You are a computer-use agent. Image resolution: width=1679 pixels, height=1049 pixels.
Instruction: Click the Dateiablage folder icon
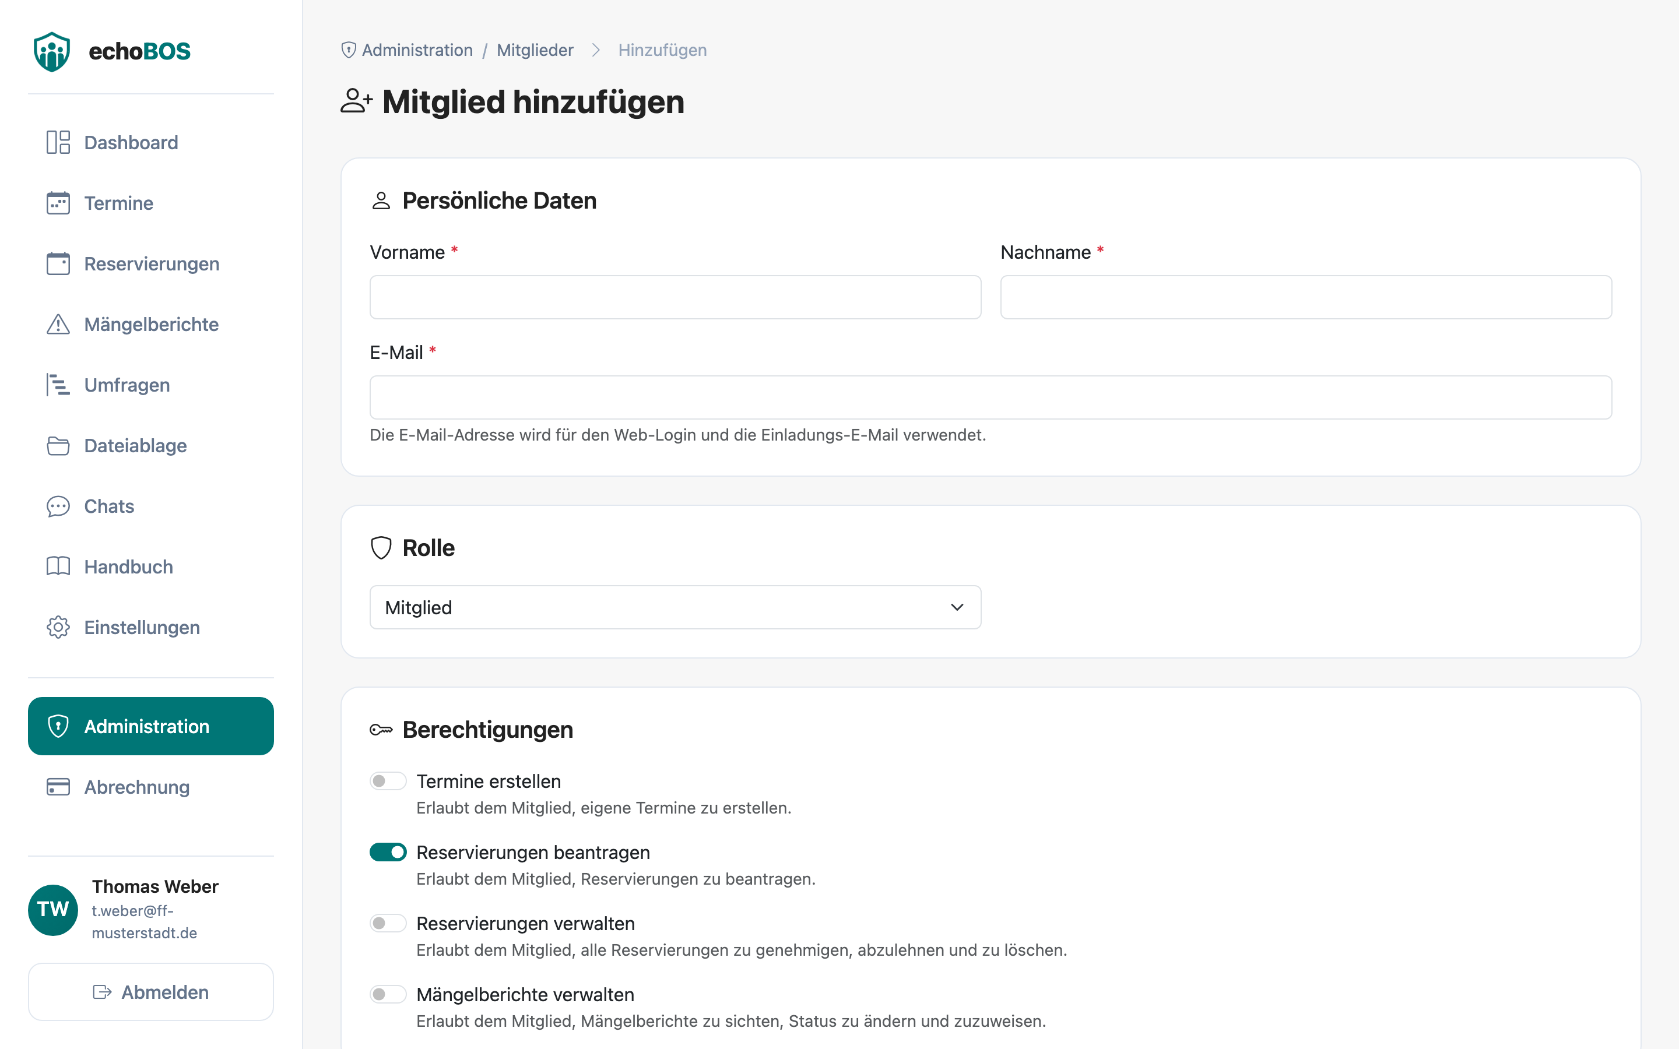(x=58, y=445)
